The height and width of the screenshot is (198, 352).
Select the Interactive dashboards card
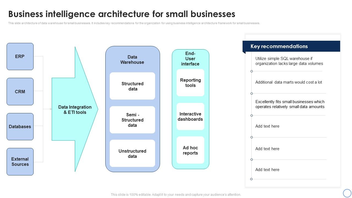click(190, 117)
